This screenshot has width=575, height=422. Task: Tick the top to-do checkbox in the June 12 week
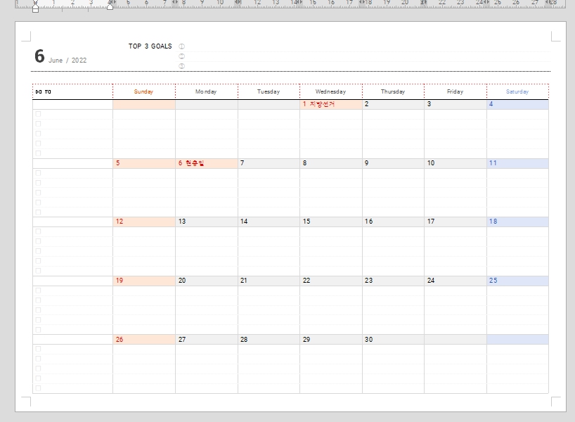coord(38,231)
